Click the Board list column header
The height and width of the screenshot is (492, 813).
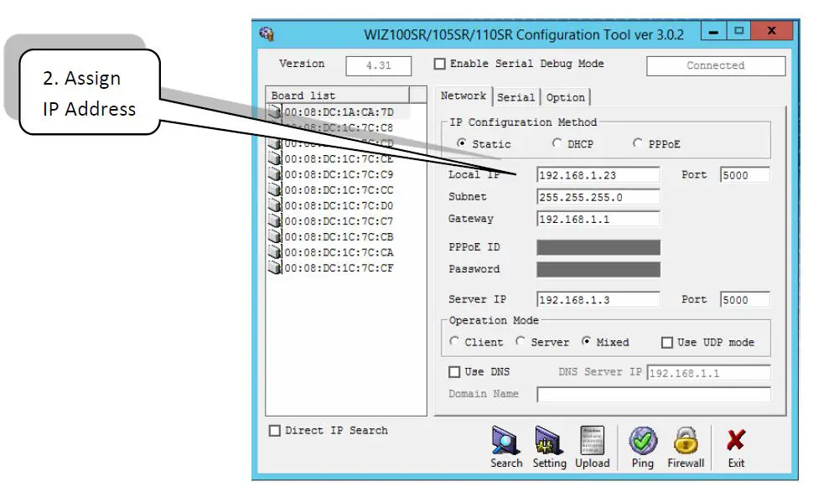click(338, 96)
